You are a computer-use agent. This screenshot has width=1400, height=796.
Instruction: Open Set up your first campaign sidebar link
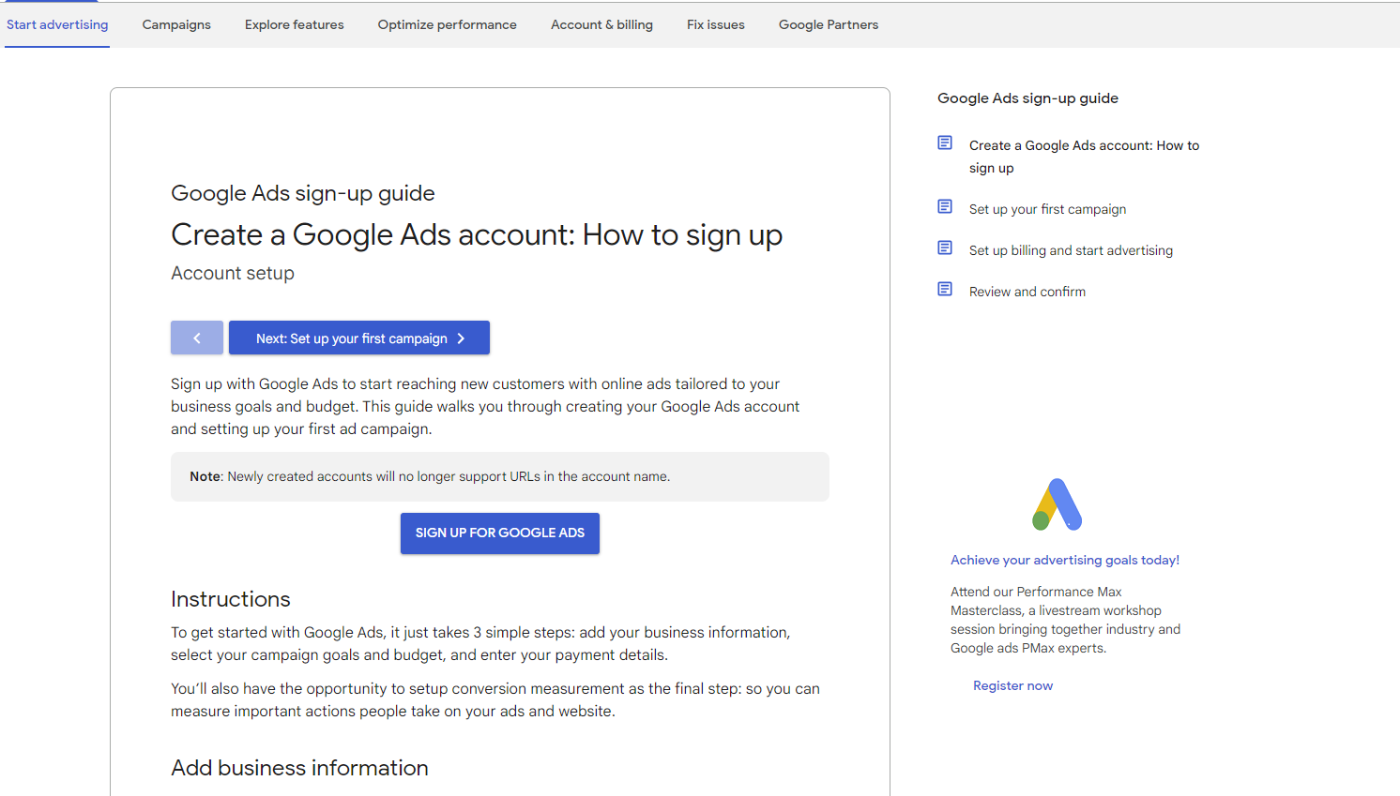(x=1047, y=209)
